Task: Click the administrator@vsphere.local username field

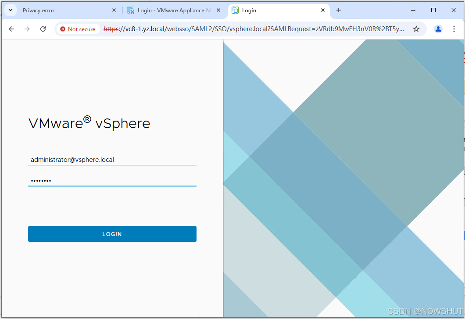Action: [x=112, y=160]
